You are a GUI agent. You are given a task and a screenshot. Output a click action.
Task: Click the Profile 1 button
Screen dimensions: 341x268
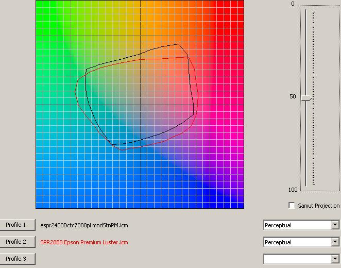pyautogui.click(x=17, y=225)
